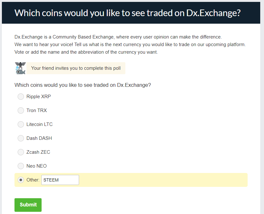The height and width of the screenshot is (214, 264).
Task: Click the 'Litecoin LTC' label text
Action: pos(39,124)
